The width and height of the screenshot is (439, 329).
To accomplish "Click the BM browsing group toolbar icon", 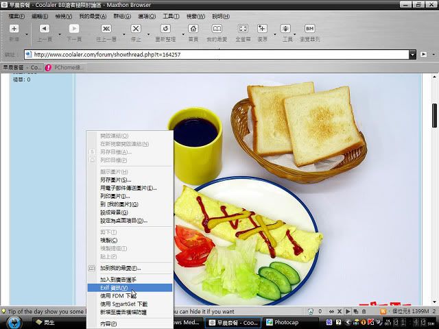I will click(309, 29).
